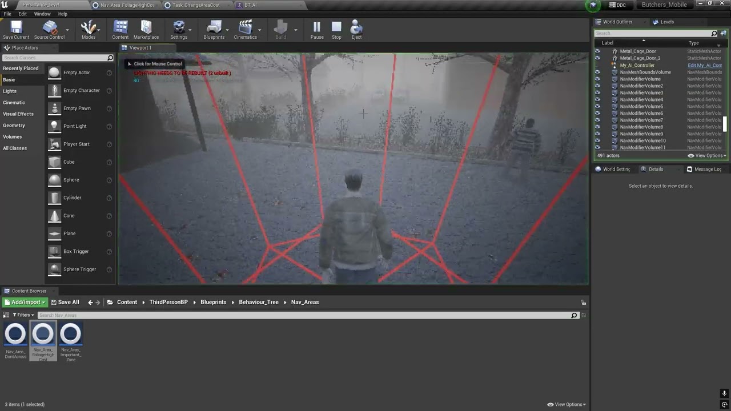Toggle visibility of Metal_Cage_Door

coord(597,51)
